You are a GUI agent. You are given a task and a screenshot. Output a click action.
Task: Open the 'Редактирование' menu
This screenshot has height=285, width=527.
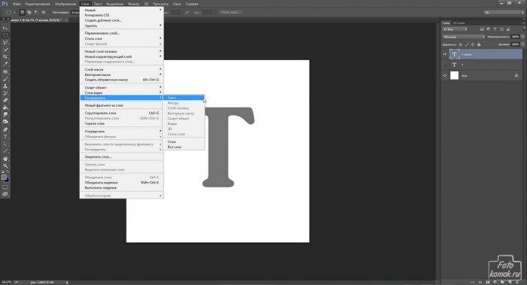click(38, 4)
